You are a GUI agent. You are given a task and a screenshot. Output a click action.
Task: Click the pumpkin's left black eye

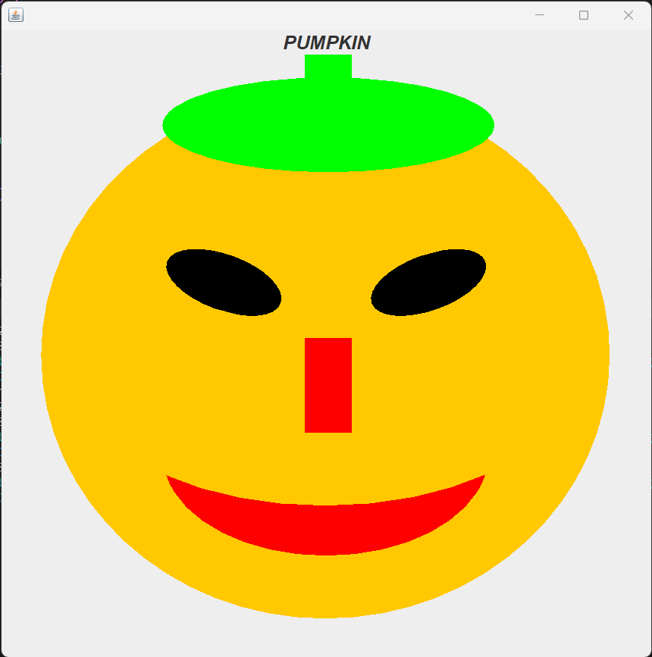[x=224, y=282]
